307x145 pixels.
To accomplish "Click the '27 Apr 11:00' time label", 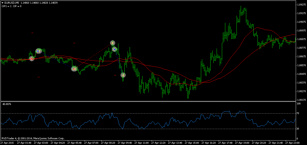I will (x=142, y=143).
